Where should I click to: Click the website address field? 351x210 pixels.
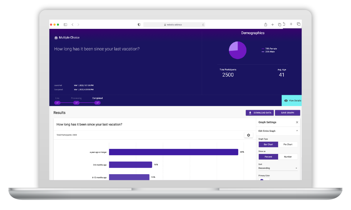pos(174,25)
